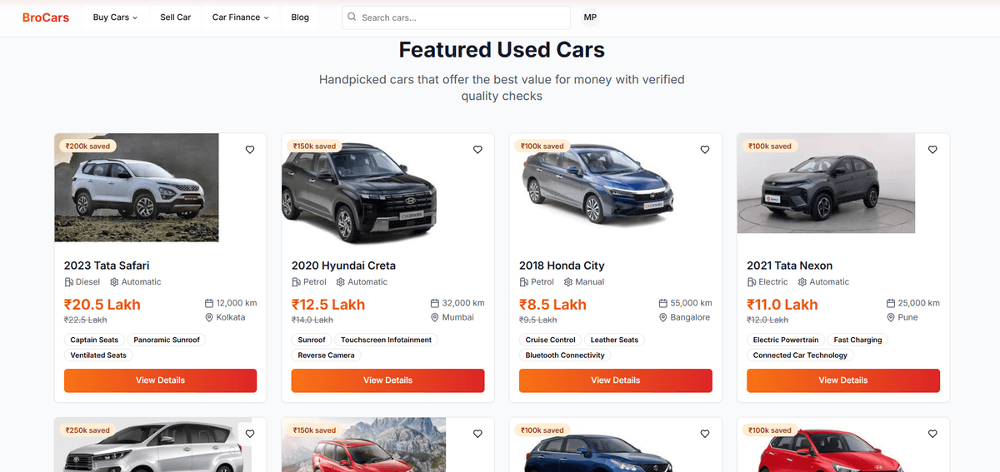Click the heart icon on Tata Nexon card
1000x472 pixels.
point(932,150)
